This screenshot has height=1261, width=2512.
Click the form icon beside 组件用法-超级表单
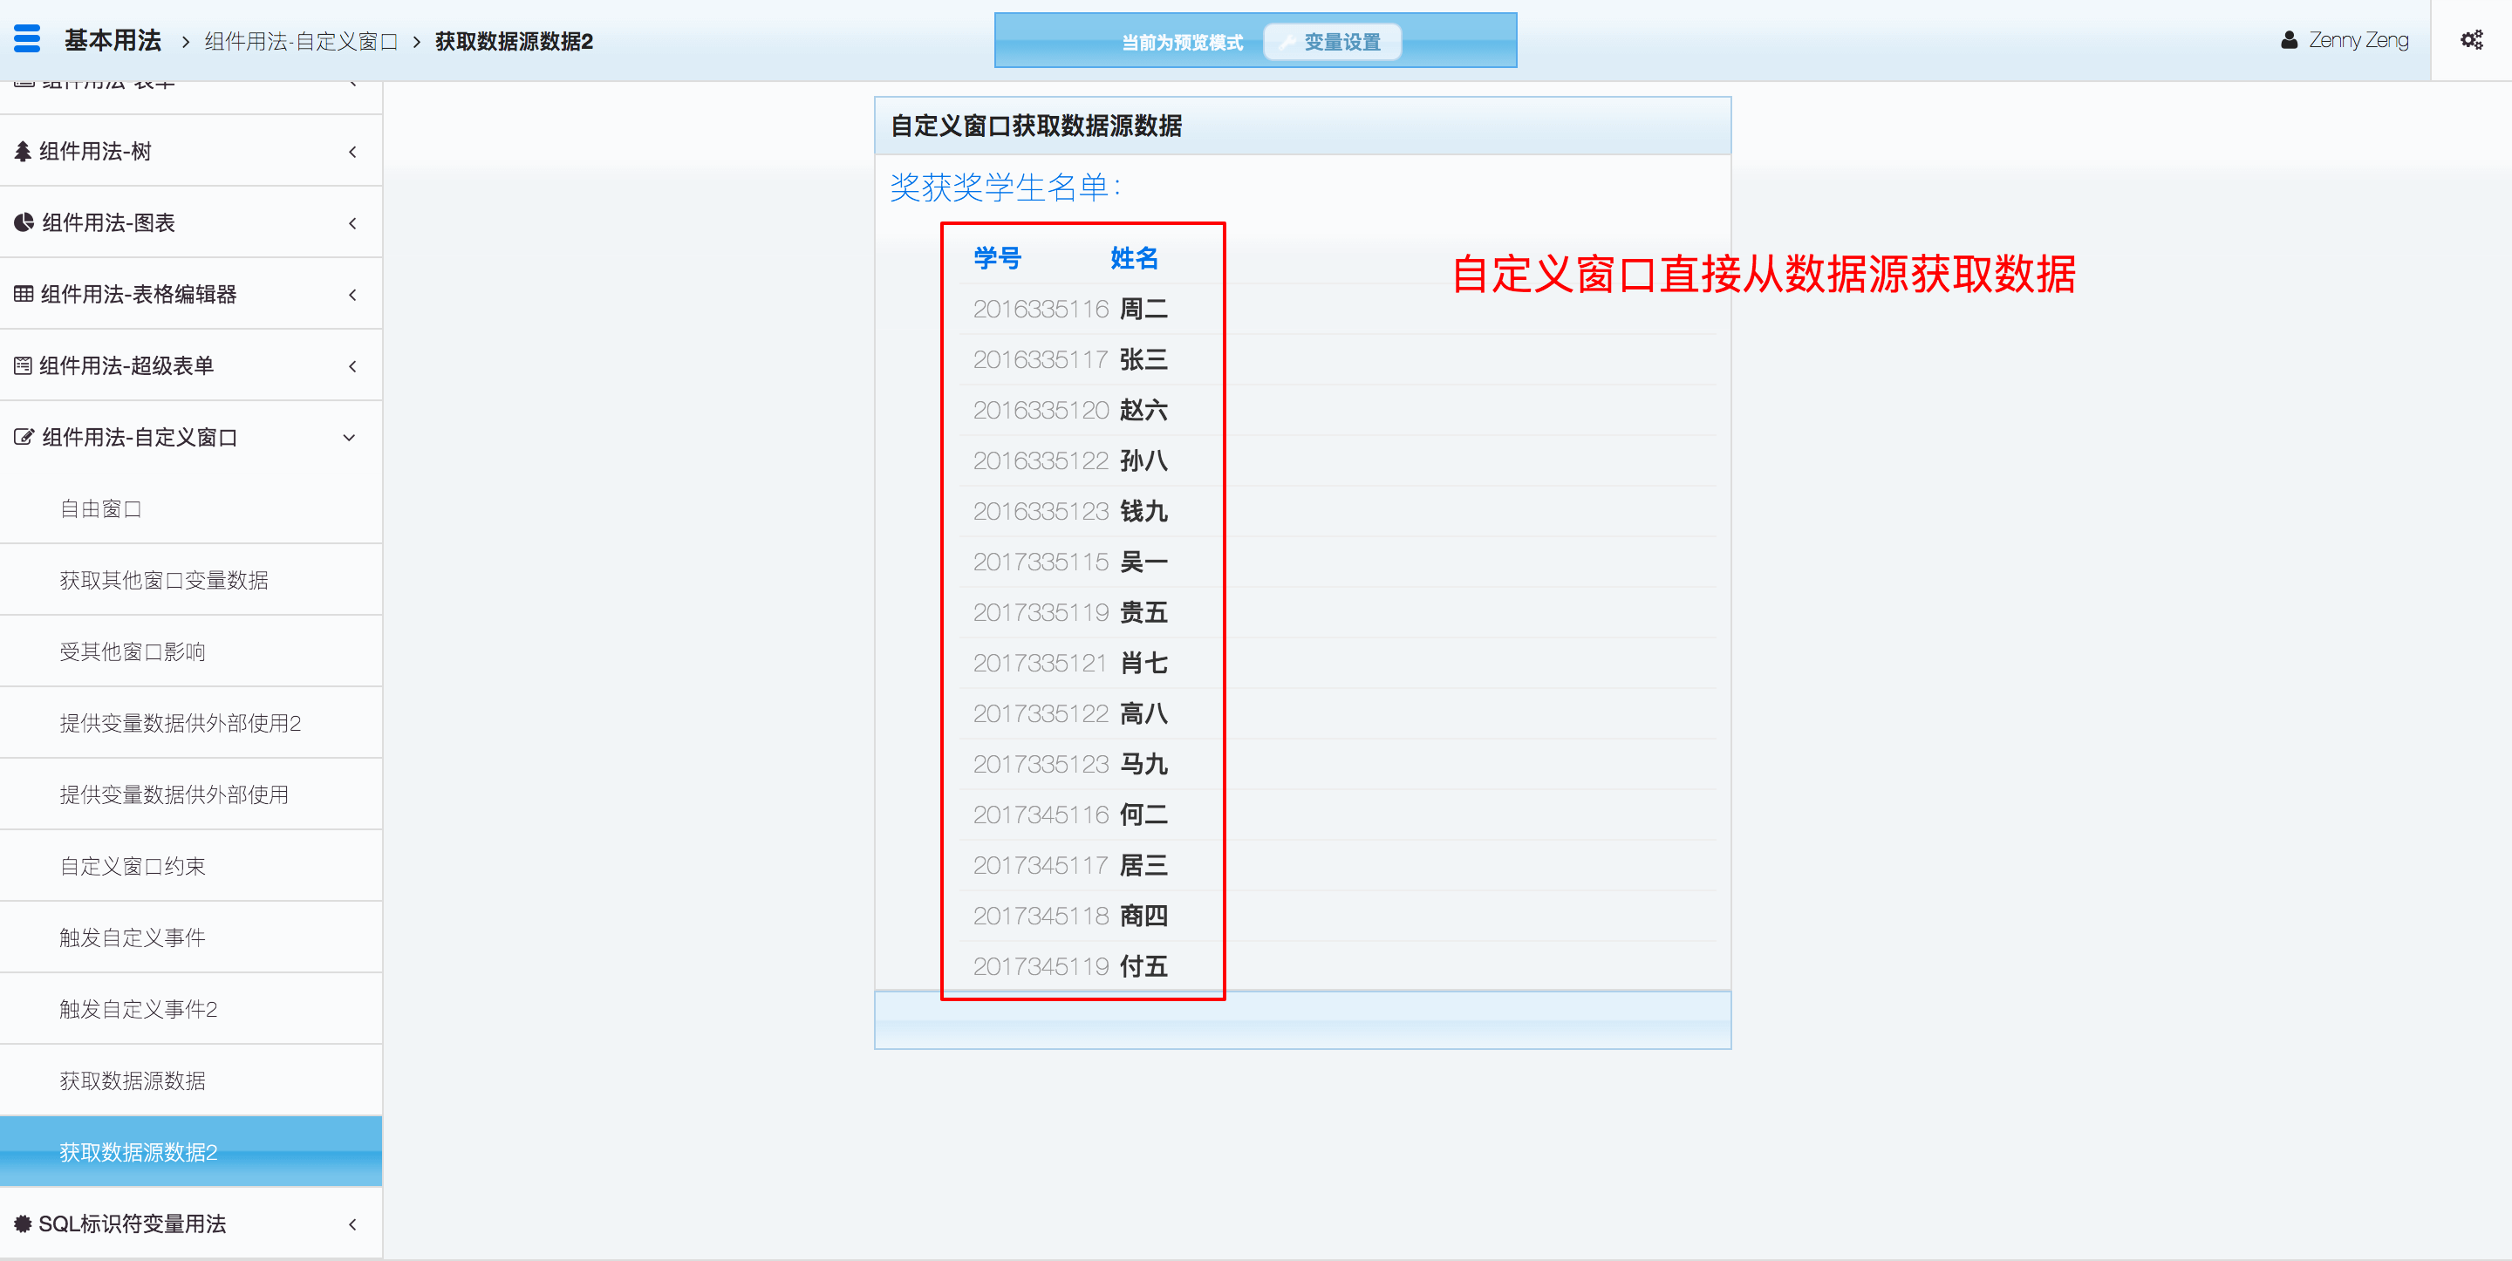(x=24, y=365)
